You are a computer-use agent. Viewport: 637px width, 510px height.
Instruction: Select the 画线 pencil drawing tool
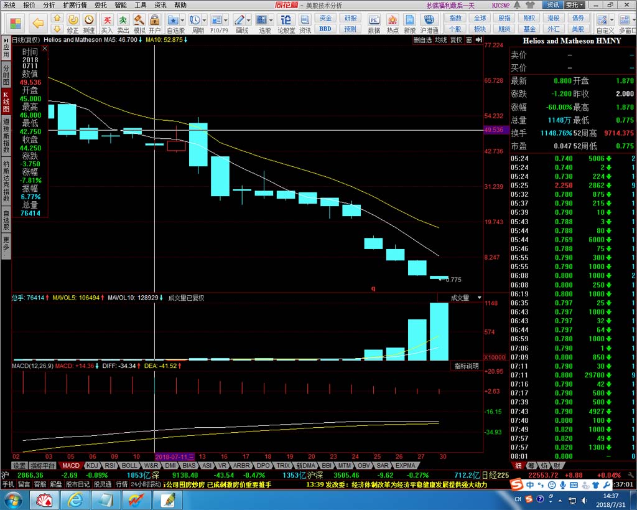239,20
